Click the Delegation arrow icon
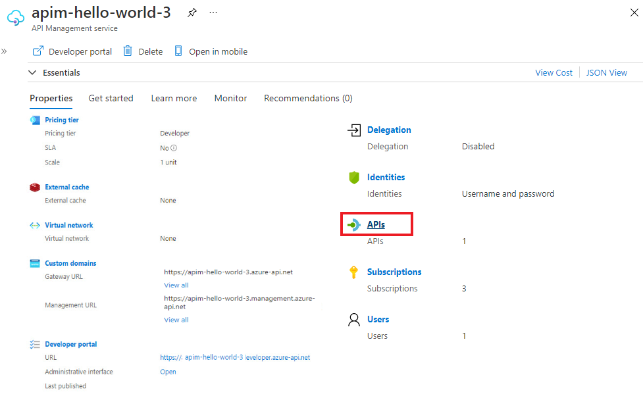The image size is (643, 398). (354, 130)
